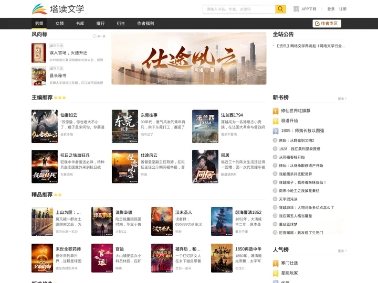Click the 注册 link
378x283 pixels.
coord(342,9)
